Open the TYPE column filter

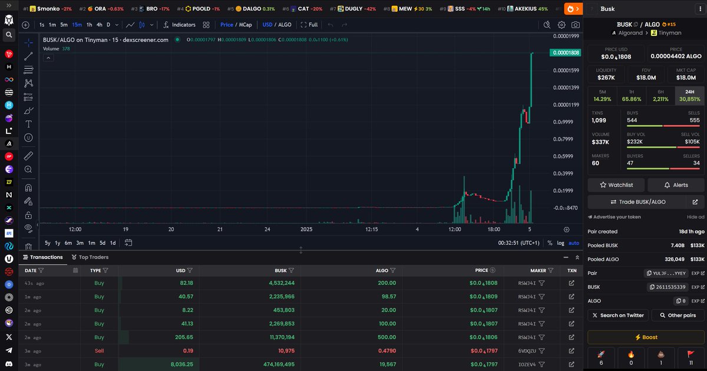[105, 270]
